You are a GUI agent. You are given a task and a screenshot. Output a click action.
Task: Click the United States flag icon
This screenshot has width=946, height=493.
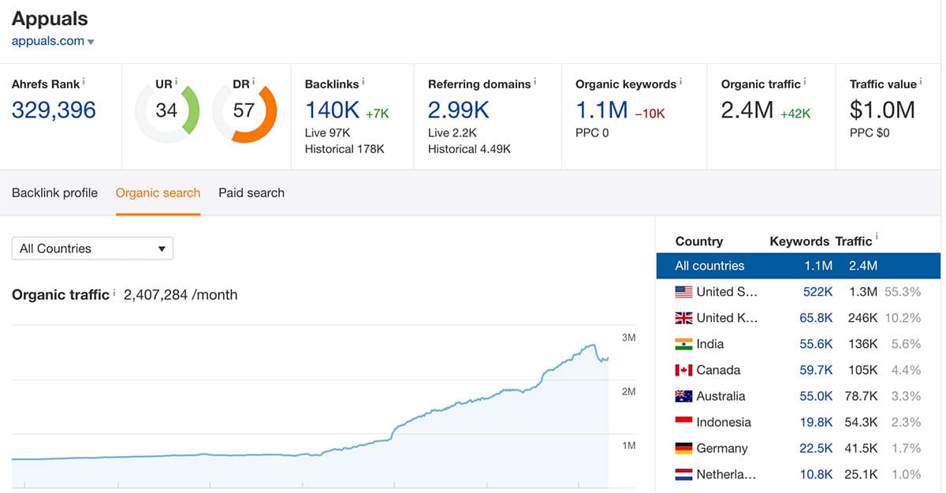point(683,292)
